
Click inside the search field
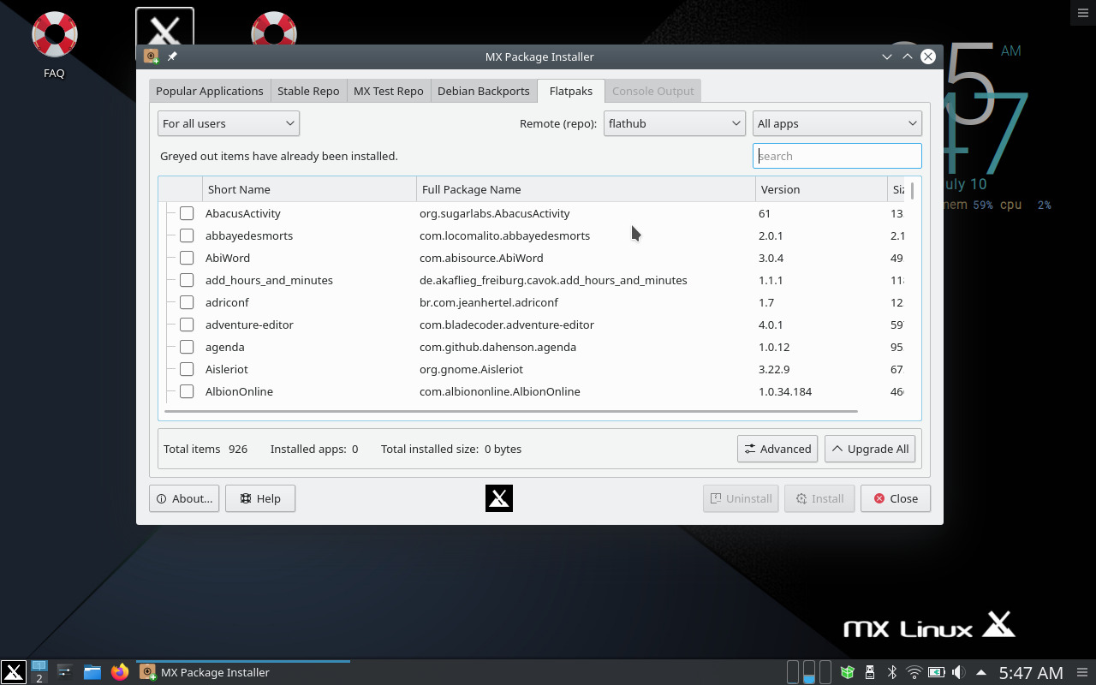tap(837, 155)
